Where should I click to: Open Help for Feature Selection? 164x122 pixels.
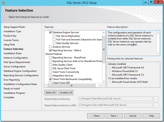pos(151,116)
